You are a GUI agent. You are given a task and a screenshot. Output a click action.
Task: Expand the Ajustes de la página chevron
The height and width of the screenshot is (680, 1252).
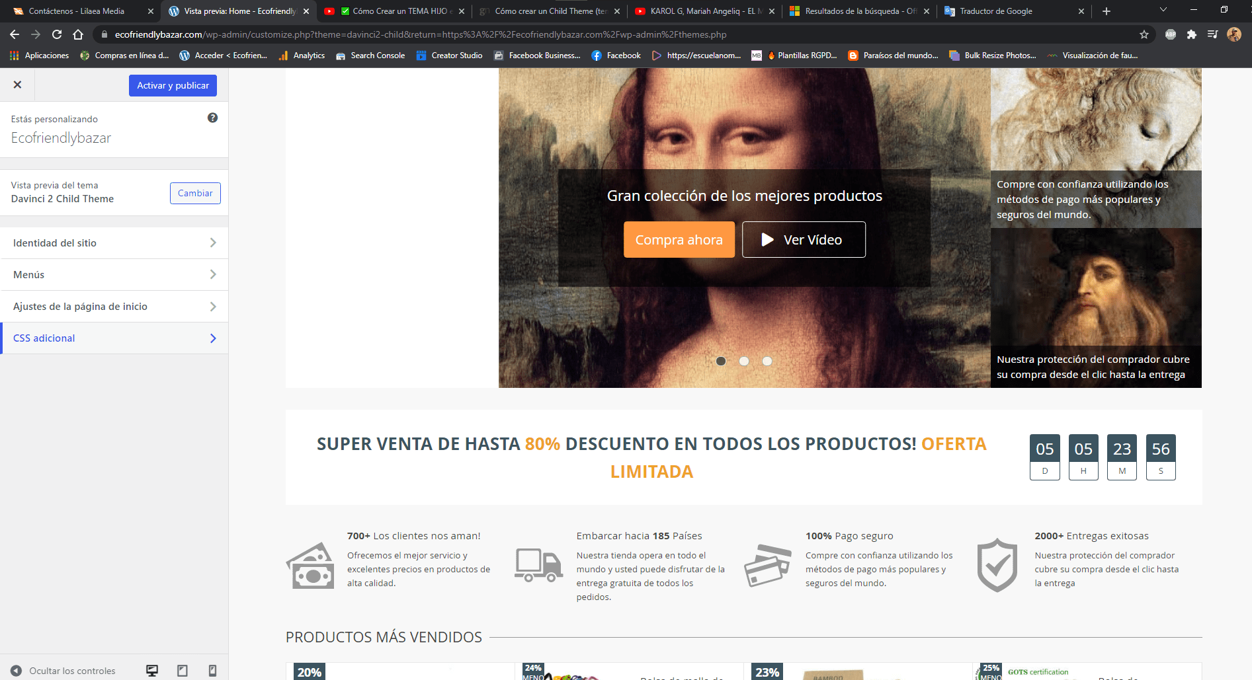tap(213, 306)
